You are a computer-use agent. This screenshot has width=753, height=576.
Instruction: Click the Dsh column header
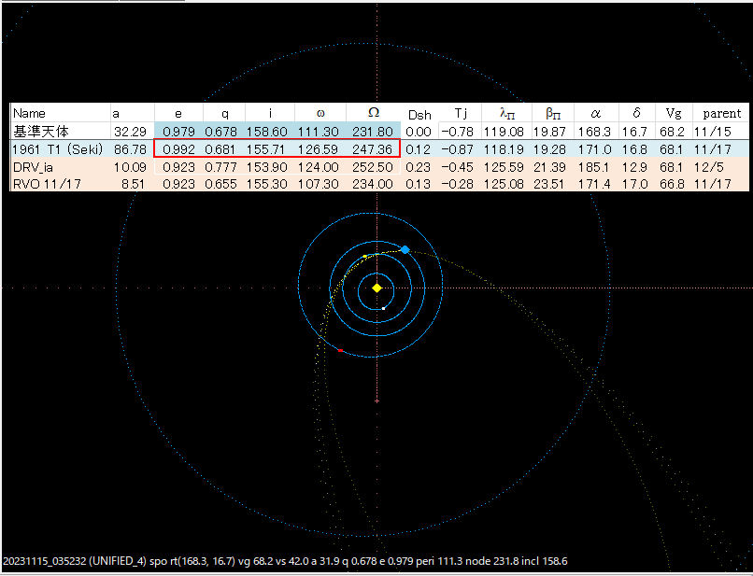(419, 114)
